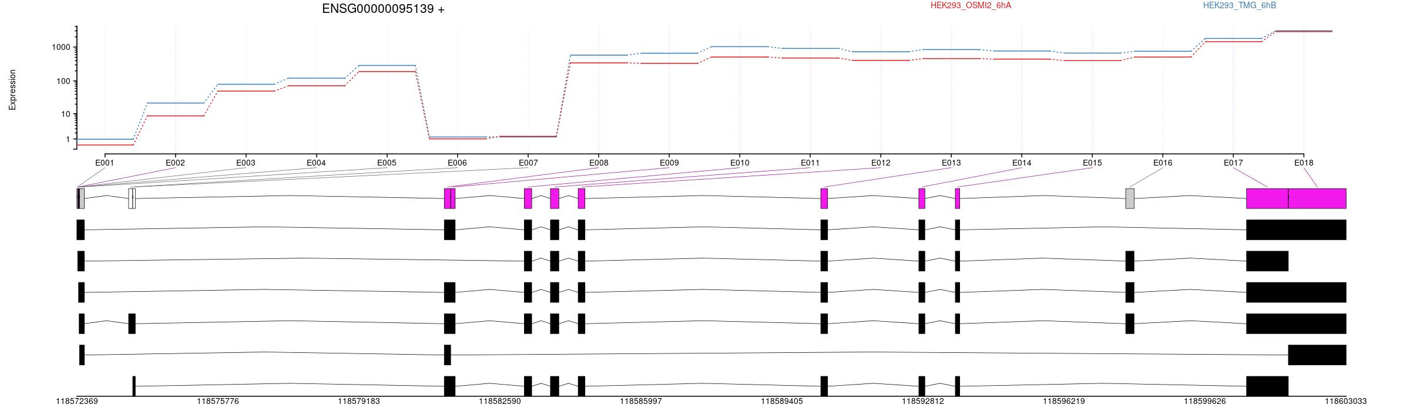This screenshot has width=1410, height=411.
Task: Click exon label E002
Action: click(175, 163)
